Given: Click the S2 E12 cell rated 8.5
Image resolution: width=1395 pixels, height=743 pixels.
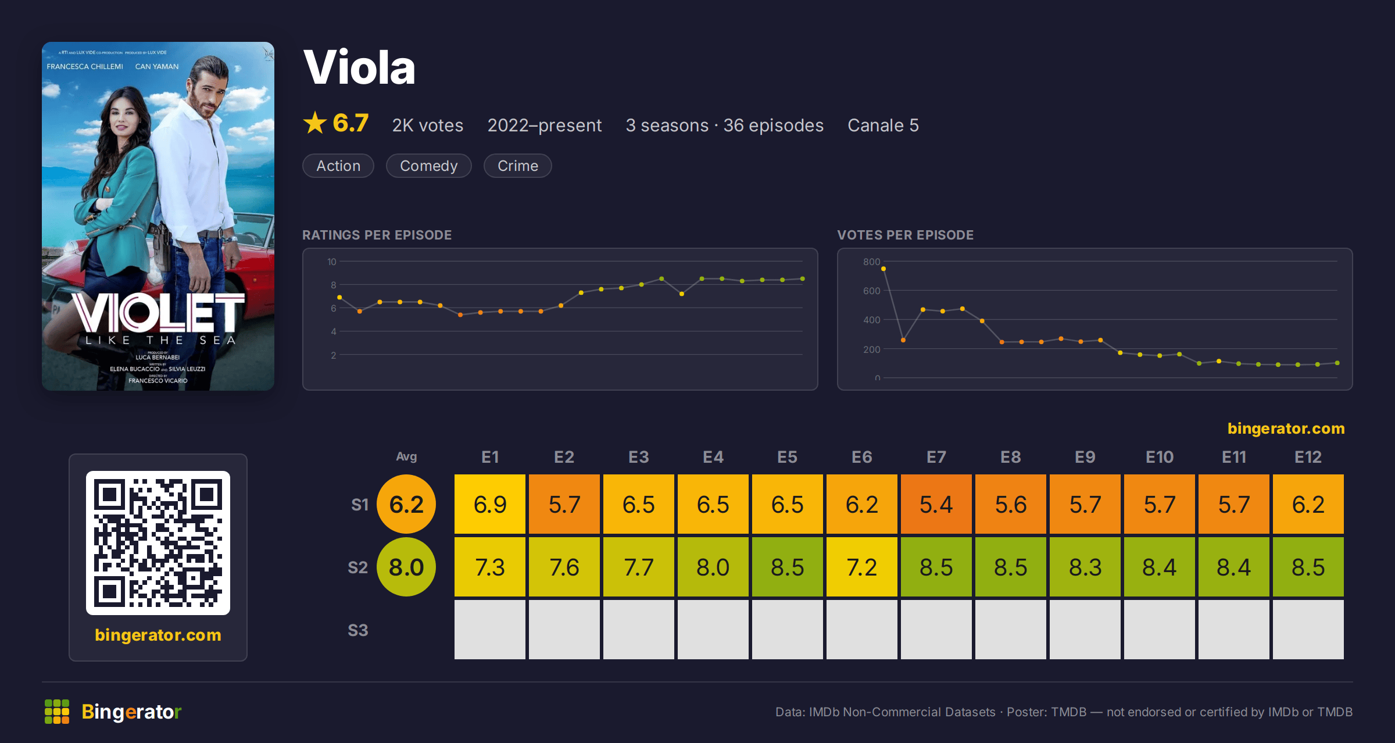Looking at the screenshot, I should tap(1308, 567).
